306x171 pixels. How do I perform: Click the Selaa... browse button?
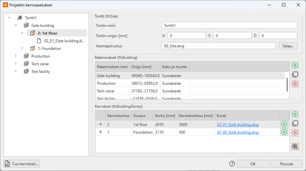click(288, 46)
